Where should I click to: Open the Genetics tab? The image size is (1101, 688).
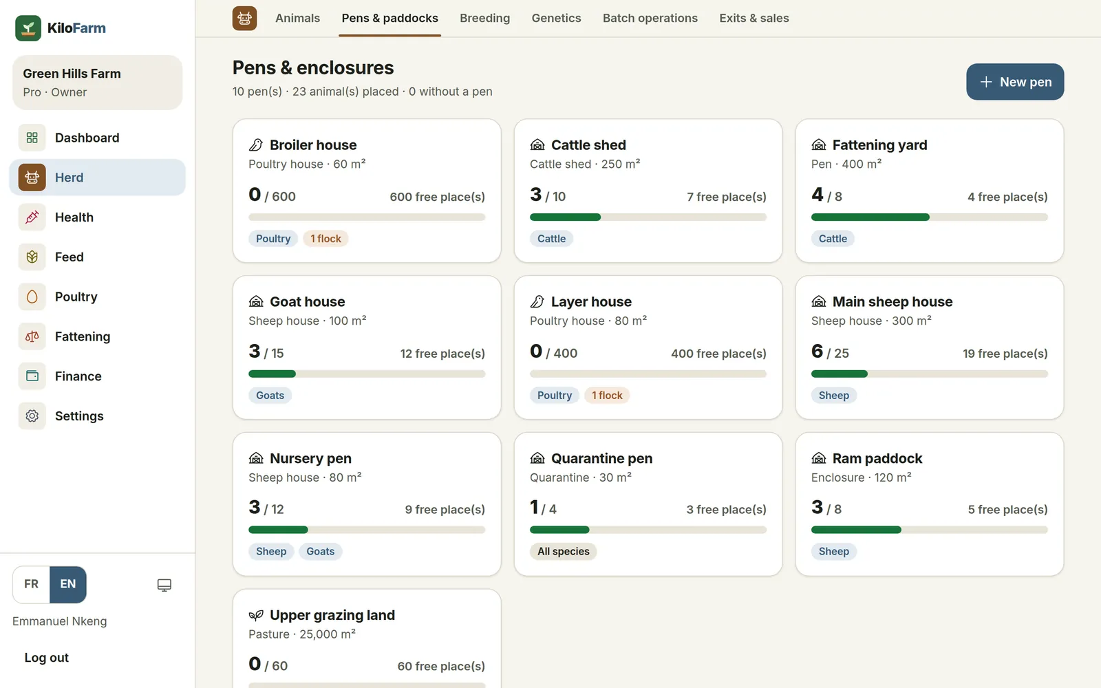pyautogui.click(x=556, y=19)
